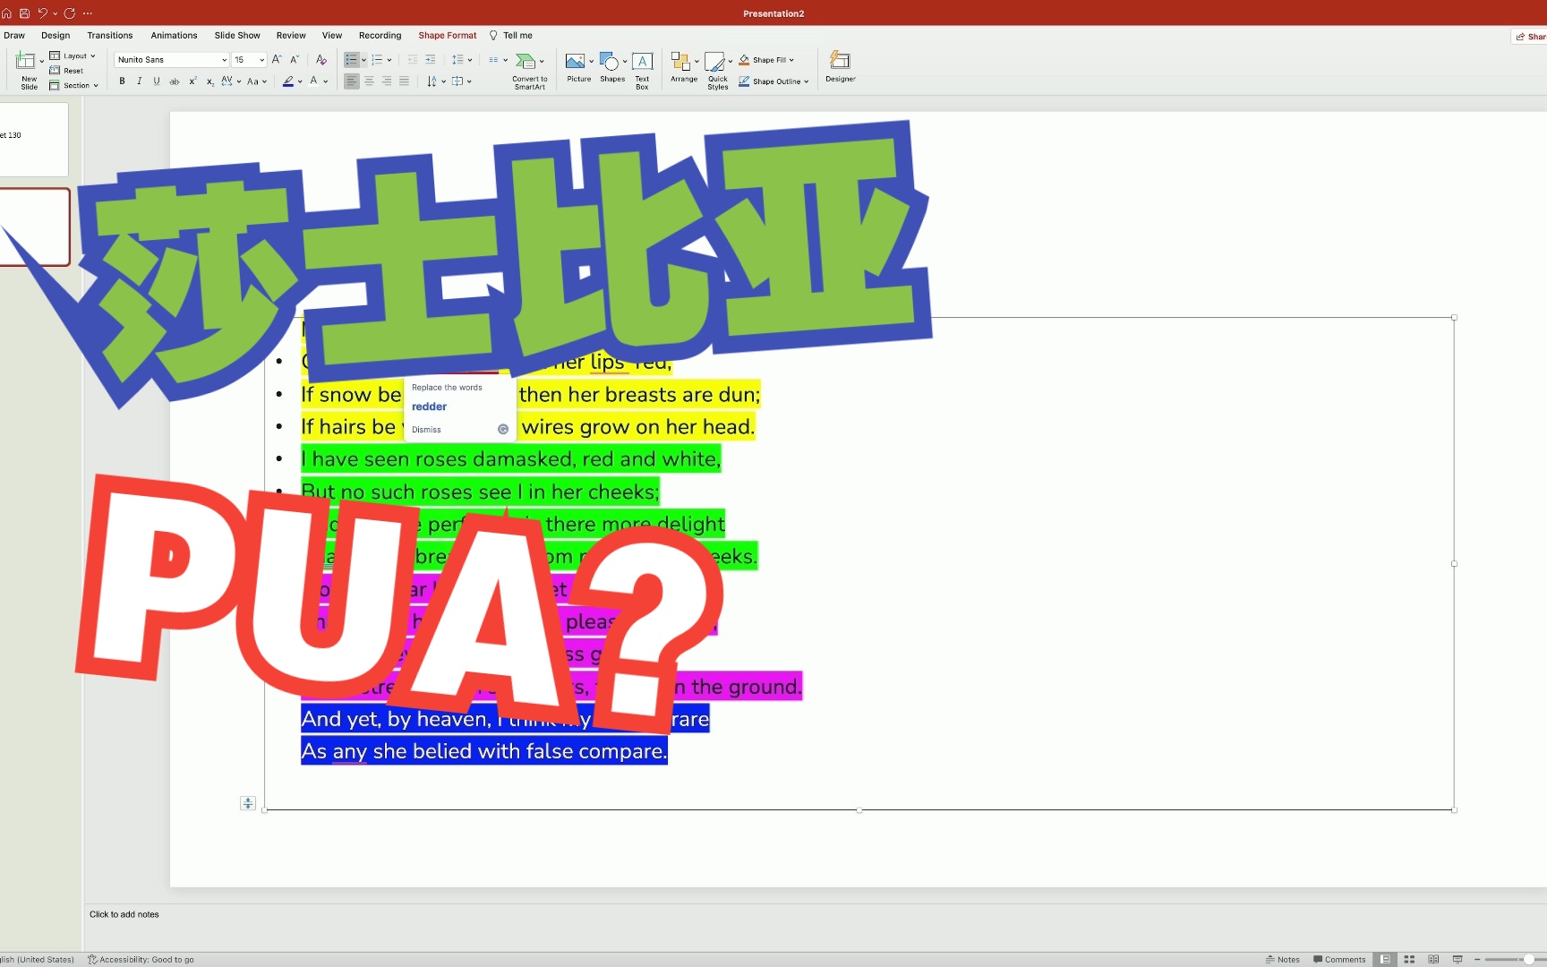Apply subscript formatting
Screen dimensions: 1547x967
[209, 81]
